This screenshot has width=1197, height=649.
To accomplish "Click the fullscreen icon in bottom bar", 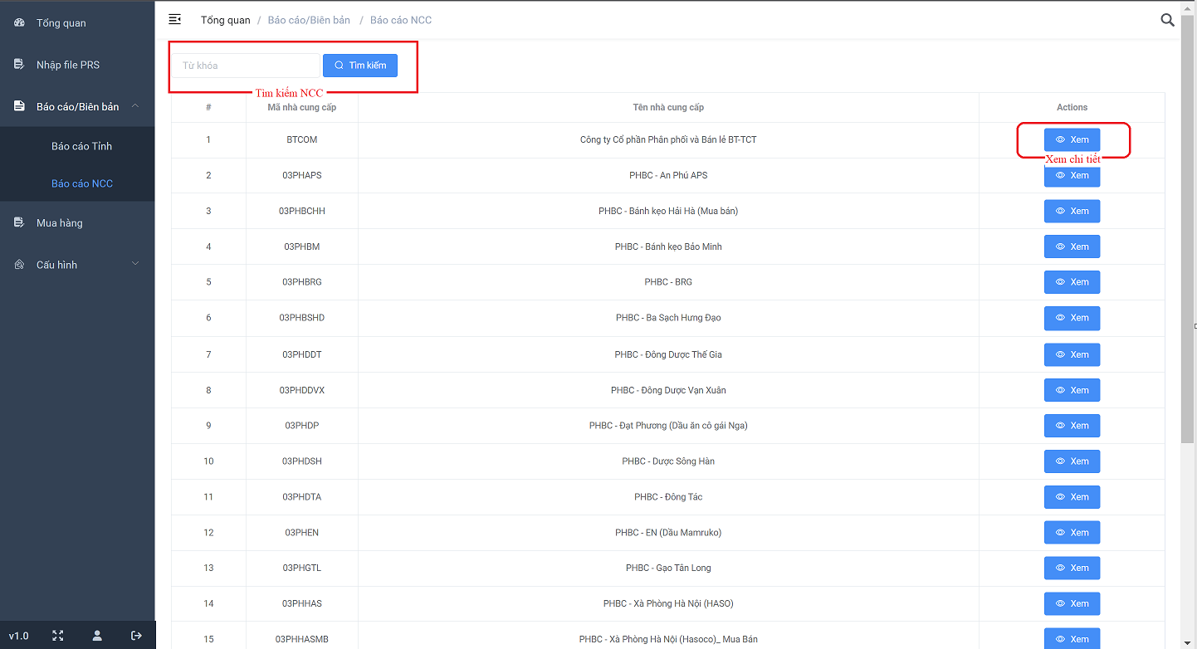I will [58, 636].
